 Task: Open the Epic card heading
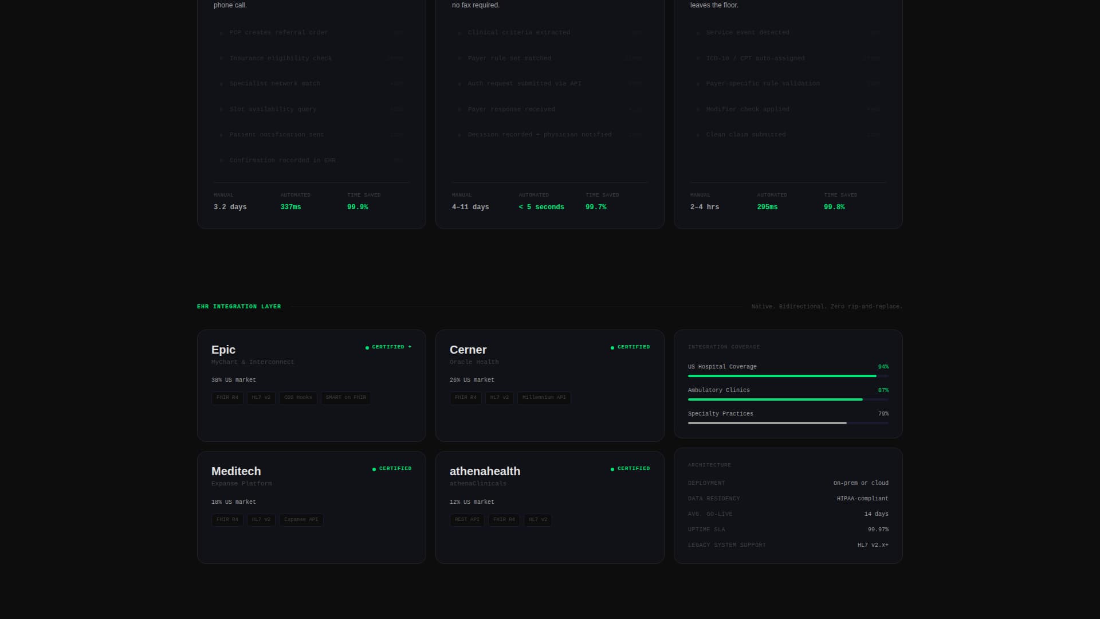point(223,350)
